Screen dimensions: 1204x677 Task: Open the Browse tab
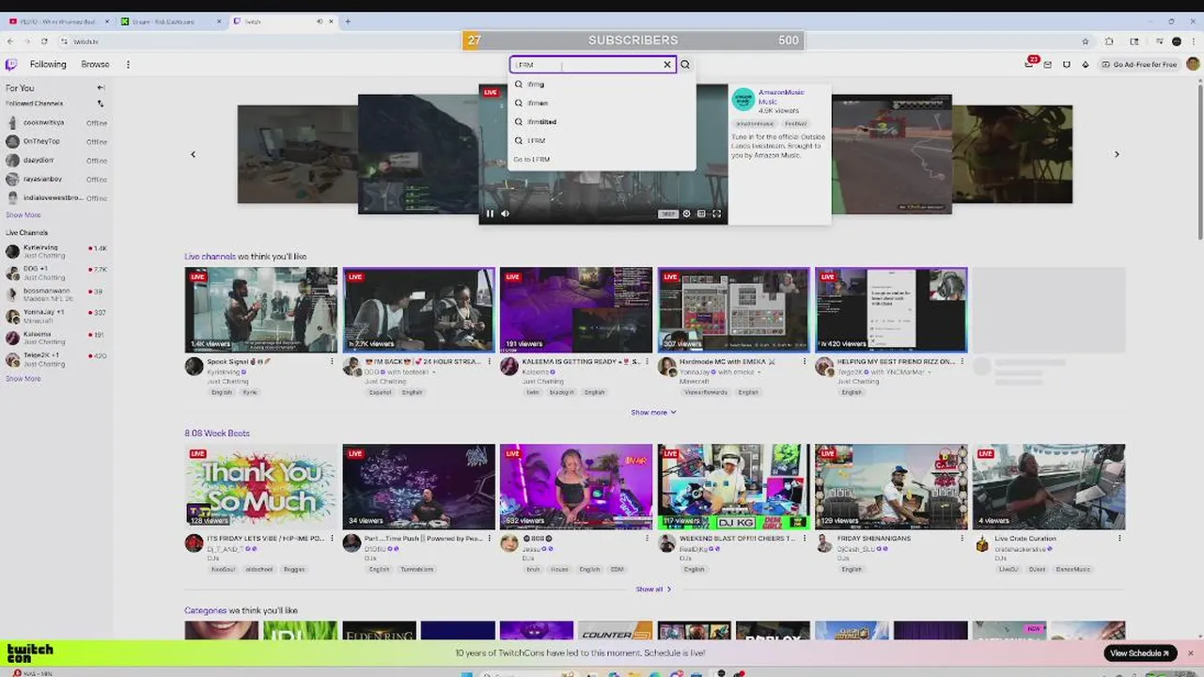pos(95,65)
